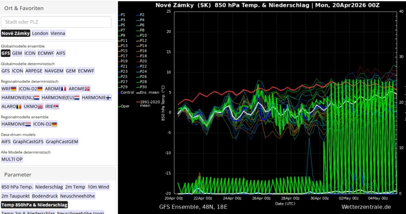Open the GraphCastGFS data-driven model
The image size is (406, 214).
(28, 142)
